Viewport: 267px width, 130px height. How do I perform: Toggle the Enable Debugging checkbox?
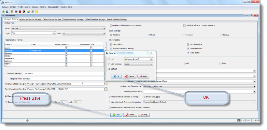(x=145, y=97)
